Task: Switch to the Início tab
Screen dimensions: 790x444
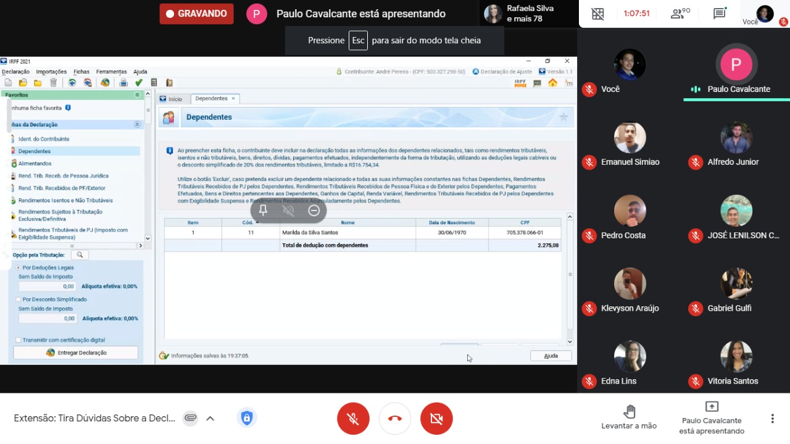Action: (x=172, y=99)
